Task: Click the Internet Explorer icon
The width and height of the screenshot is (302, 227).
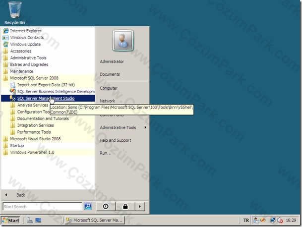Action: [x=6, y=31]
